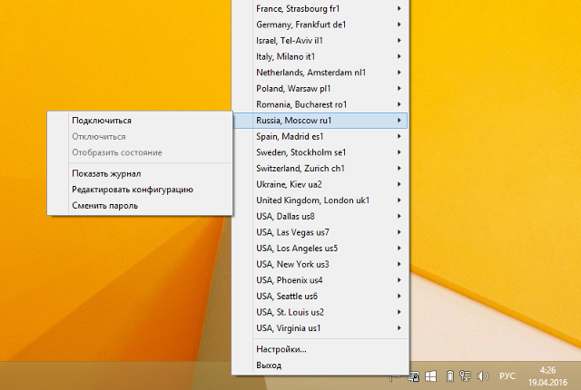581x390 pixels.
Task: Pick USA, Las Vegas us7
Action: point(320,232)
